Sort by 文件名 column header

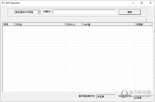[x=39, y=24]
